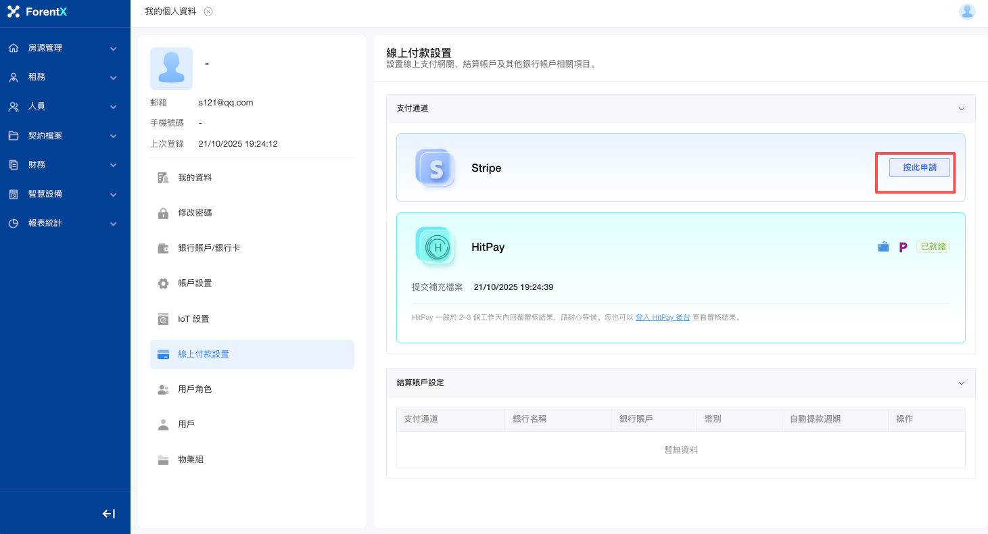Collapse the 支付通道 section
Viewport: 988px width, 534px height.
click(x=962, y=109)
